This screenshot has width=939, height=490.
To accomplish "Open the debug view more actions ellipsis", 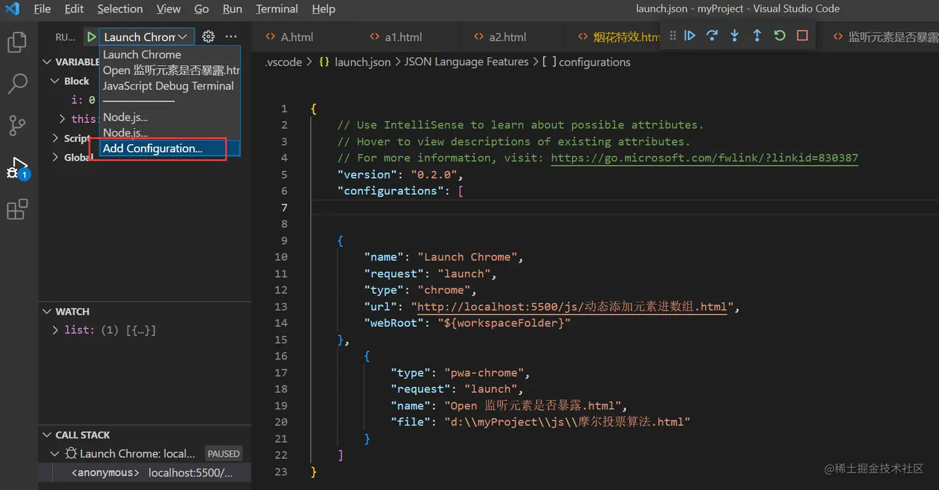I will coord(231,37).
